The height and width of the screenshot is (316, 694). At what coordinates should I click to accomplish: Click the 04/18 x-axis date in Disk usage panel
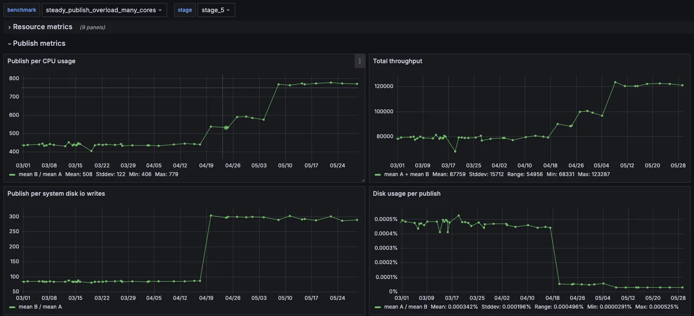coord(553,298)
